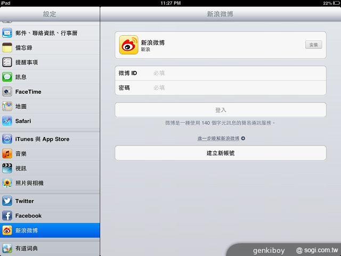Tap the 登入 sign-in button
This screenshot has height=256, width=341.
(x=221, y=110)
